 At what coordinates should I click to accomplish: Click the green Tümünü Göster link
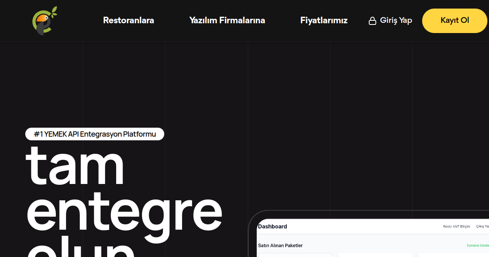pyautogui.click(x=478, y=246)
